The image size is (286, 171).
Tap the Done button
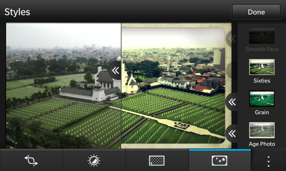(256, 12)
